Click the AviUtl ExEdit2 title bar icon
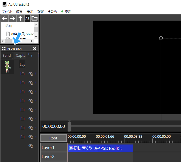181x162 pixels. [x=5, y=5]
